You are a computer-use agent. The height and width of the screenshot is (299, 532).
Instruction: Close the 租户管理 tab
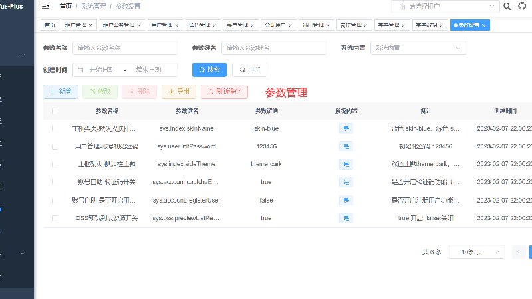coord(90,25)
